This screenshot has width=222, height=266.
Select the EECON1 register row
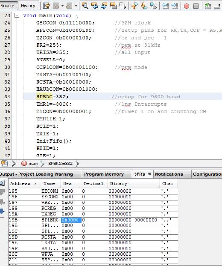(x=93, y=191)
